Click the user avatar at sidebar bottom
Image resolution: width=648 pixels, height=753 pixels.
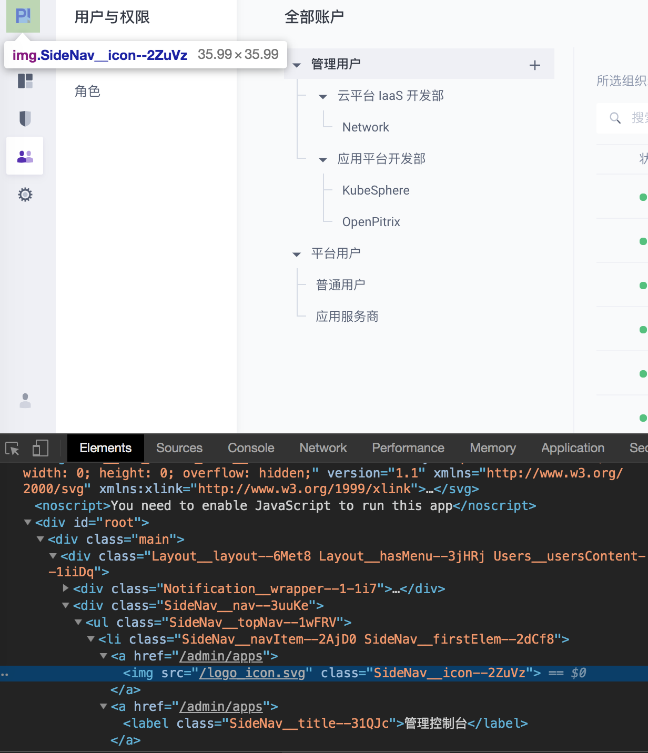tap(24, 401)
